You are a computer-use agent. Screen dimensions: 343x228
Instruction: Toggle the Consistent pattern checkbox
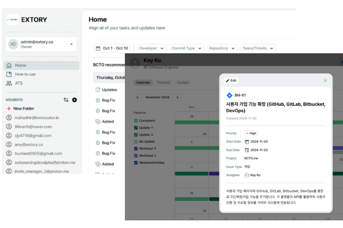point(136,121)
